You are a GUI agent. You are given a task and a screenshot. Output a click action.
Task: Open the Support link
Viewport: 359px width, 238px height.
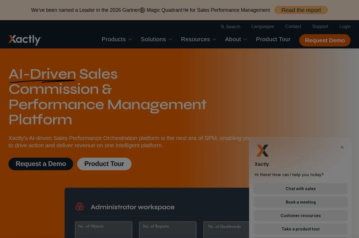320,26
